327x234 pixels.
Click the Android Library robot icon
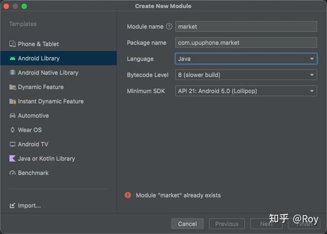(x=13, y=58)
